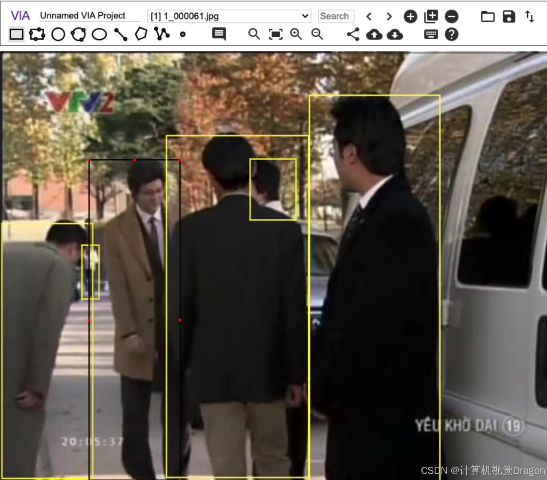This screenshot has width=547, height=480.
Task: Save project with floppy disk icon
Action: (x=509, y=17)
